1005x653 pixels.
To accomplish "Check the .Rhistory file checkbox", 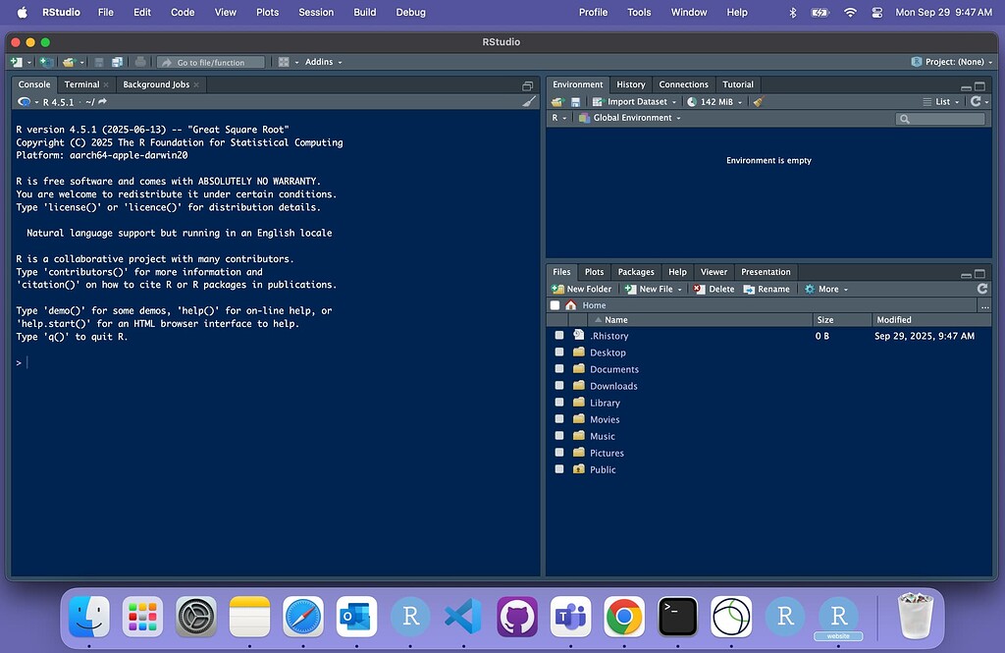I will tap(559, 336).
